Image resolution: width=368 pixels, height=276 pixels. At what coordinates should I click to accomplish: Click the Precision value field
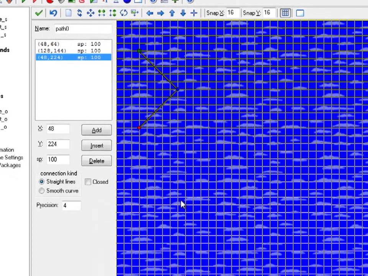[x=71, y=205]
